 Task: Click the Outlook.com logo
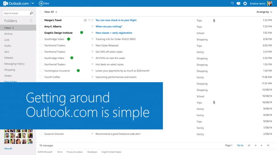click(x=16, y=3)
